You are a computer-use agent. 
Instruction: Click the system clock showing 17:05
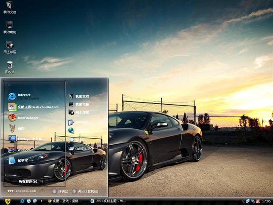coord(266,201)
